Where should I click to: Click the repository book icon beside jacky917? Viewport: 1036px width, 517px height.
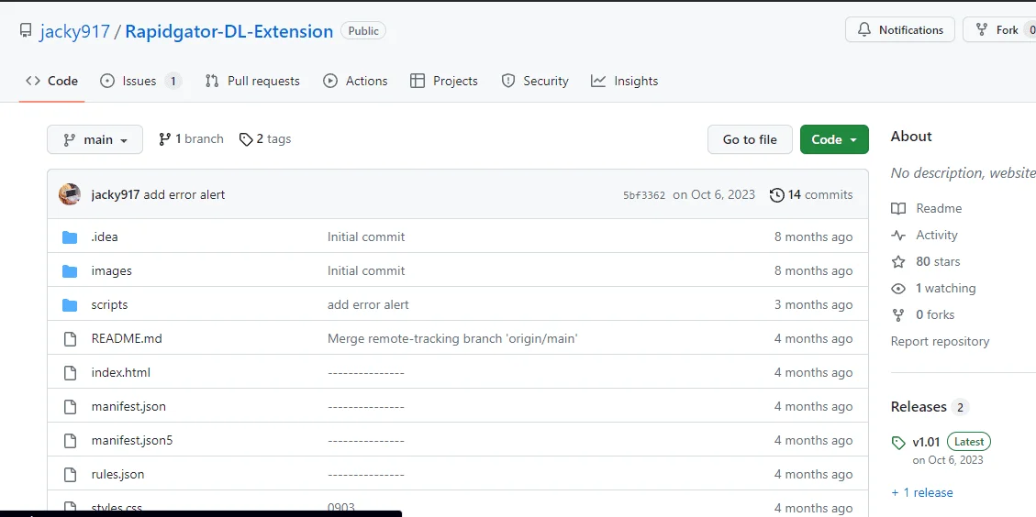pyautogui.click(x=26, y=31)
